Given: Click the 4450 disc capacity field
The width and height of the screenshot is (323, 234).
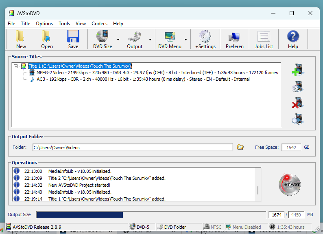Looking at the screenshot, I should coord(296,215).
